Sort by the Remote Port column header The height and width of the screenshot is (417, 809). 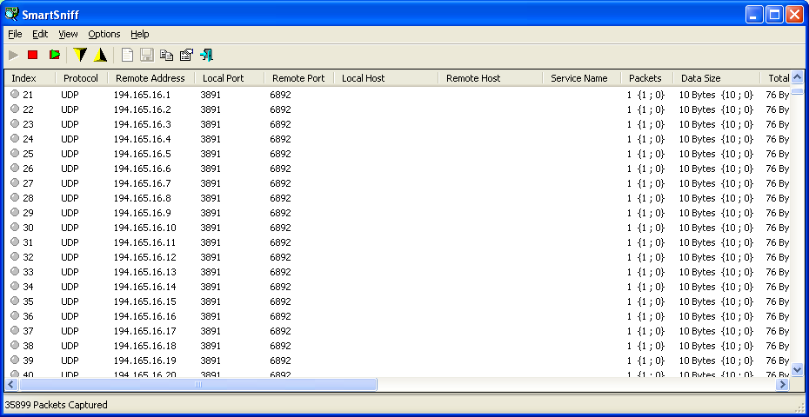tap(298, 78)
